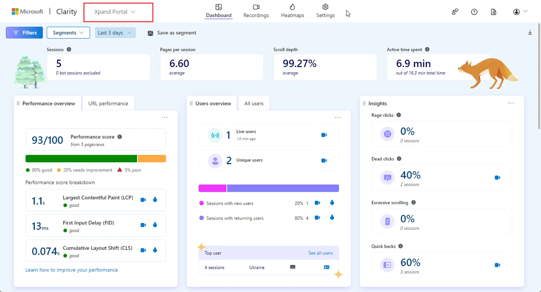Open the help question mark icon

click(474, 12)
